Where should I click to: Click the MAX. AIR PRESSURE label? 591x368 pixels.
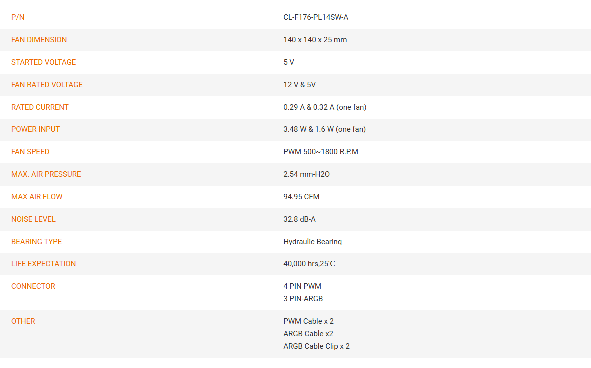click(x=46, y=174)
